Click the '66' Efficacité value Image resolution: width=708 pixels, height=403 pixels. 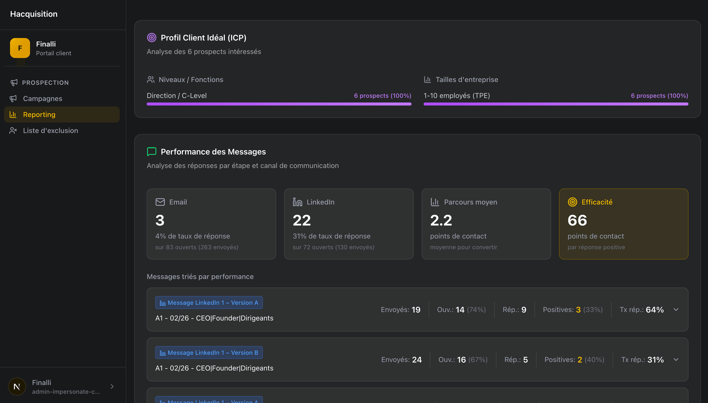pos(578,220)
